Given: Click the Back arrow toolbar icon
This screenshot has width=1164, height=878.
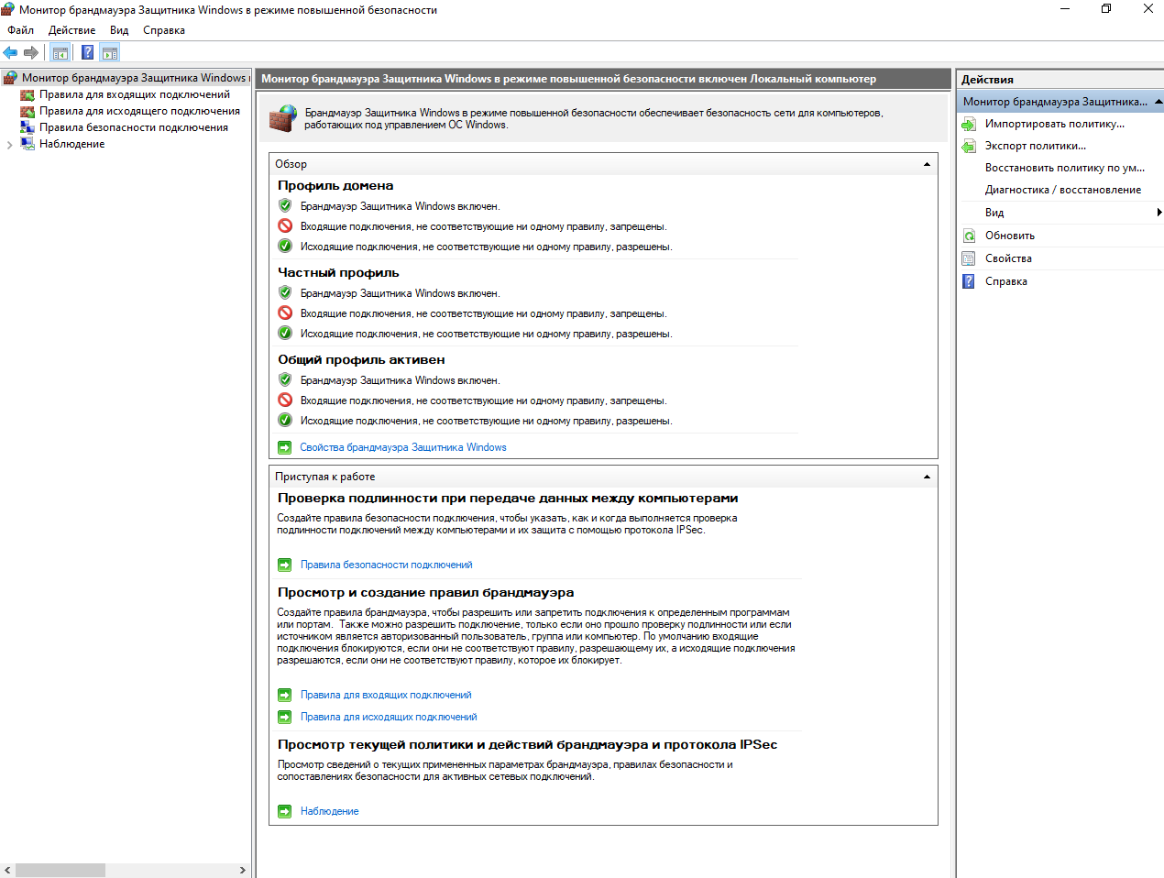Looking at the screenshot, I should click(11, 53).
